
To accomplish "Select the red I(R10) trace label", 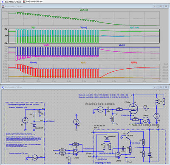I will point(134,63).
